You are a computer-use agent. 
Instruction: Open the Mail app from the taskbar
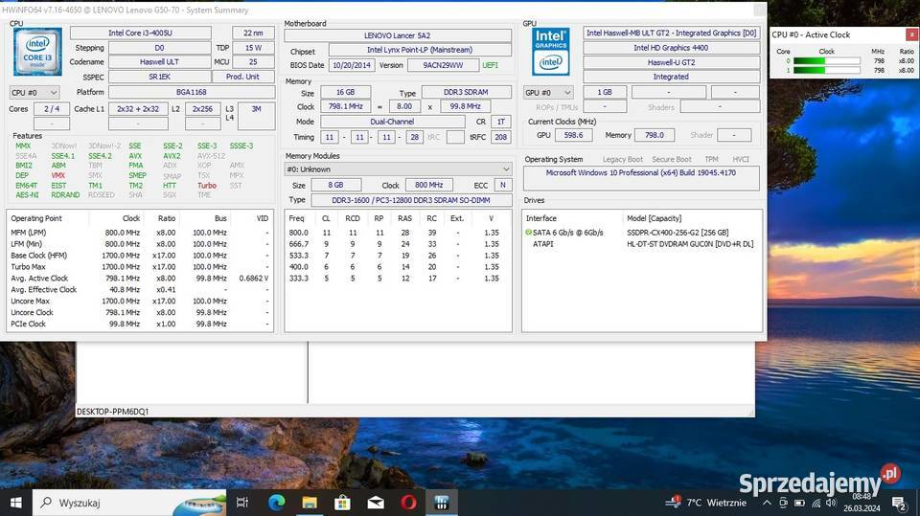(376, 503)
